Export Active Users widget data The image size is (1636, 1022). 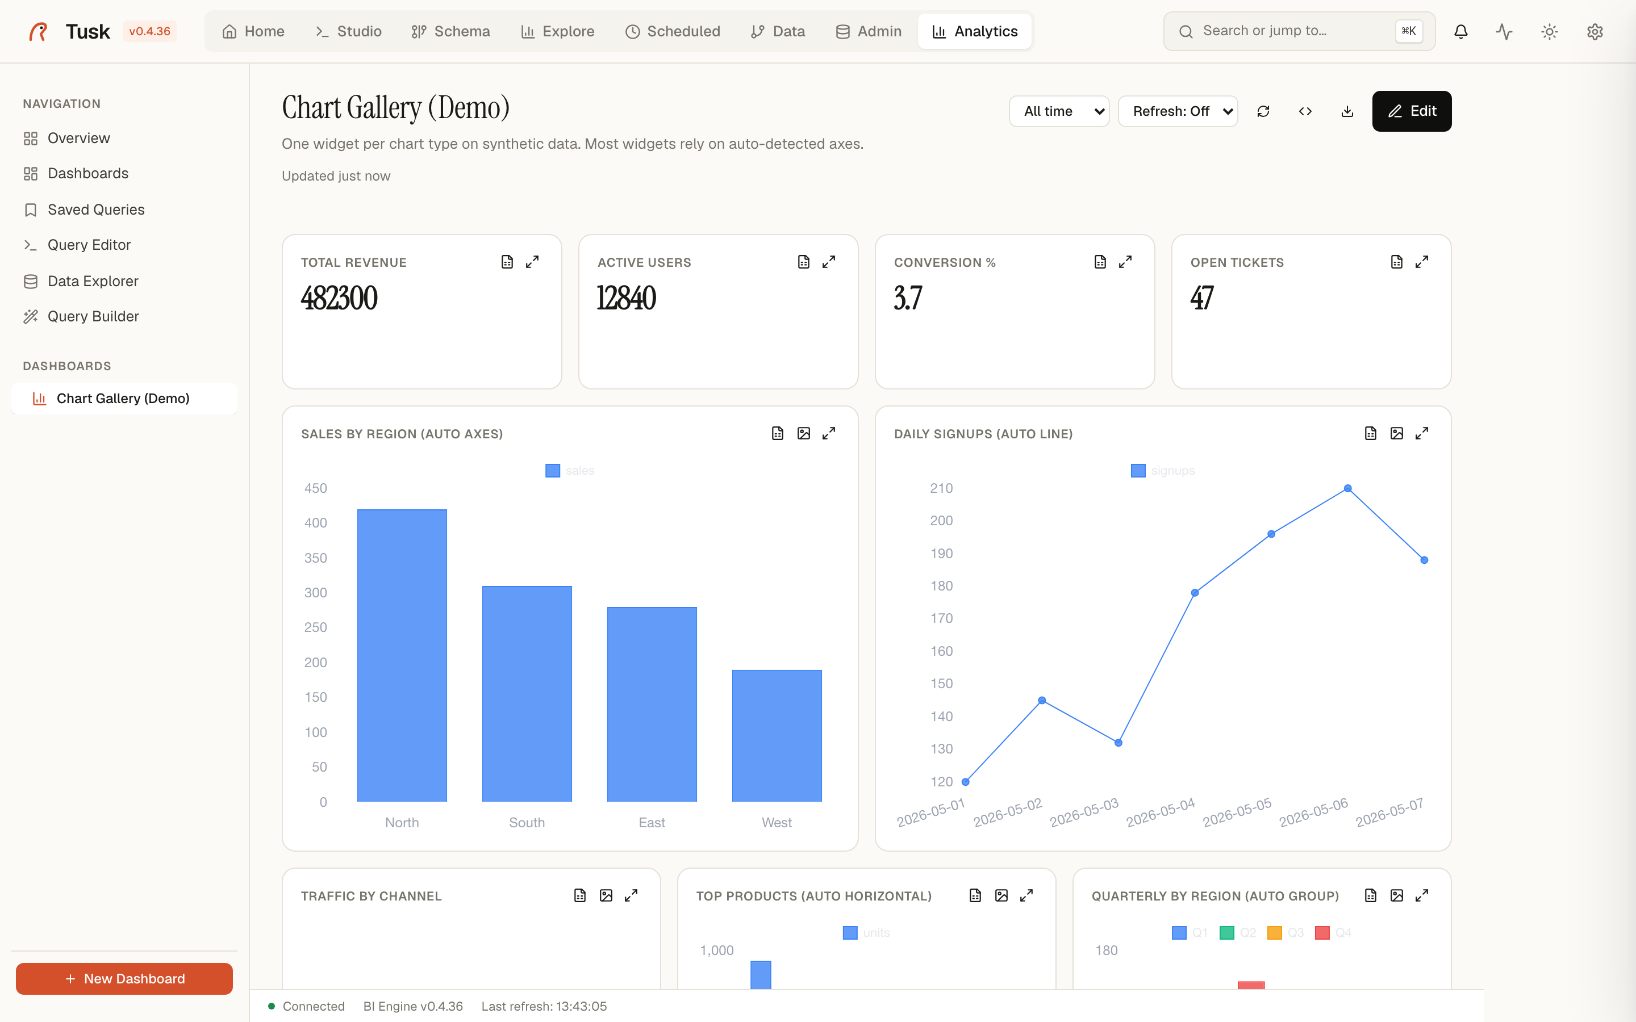[x=803, y=262]
